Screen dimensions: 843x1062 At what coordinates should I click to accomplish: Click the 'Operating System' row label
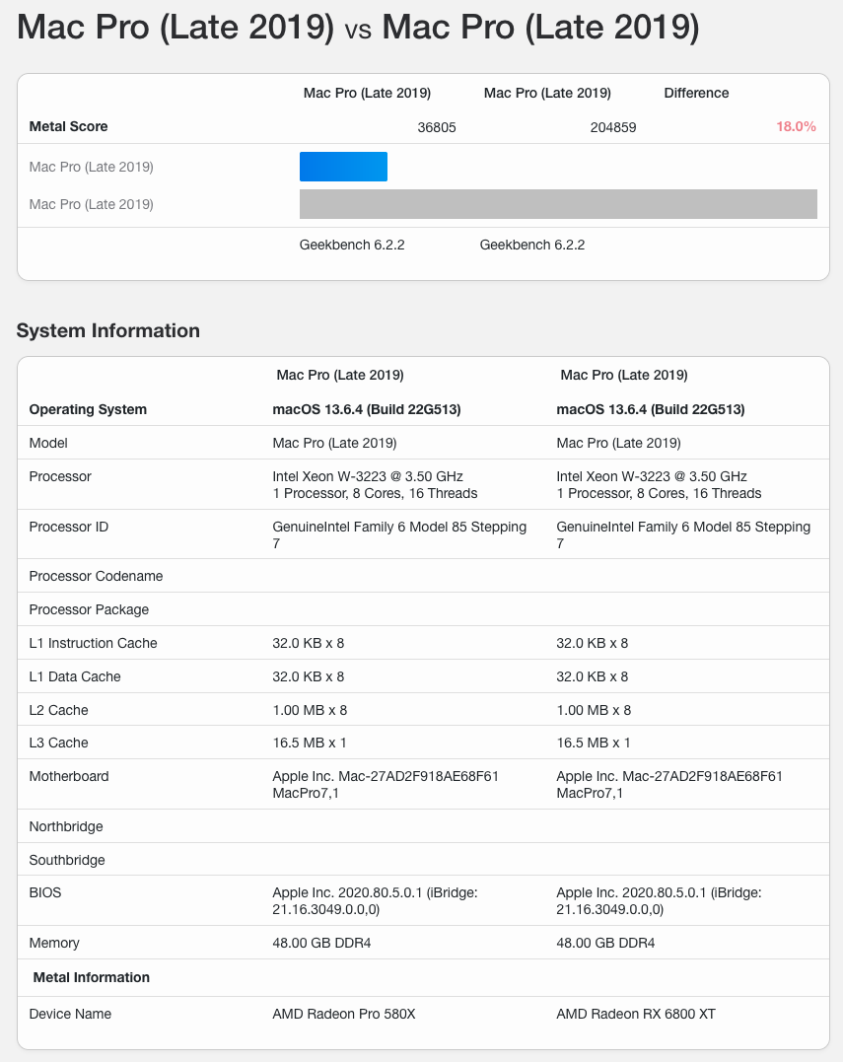tap(88, 409)
